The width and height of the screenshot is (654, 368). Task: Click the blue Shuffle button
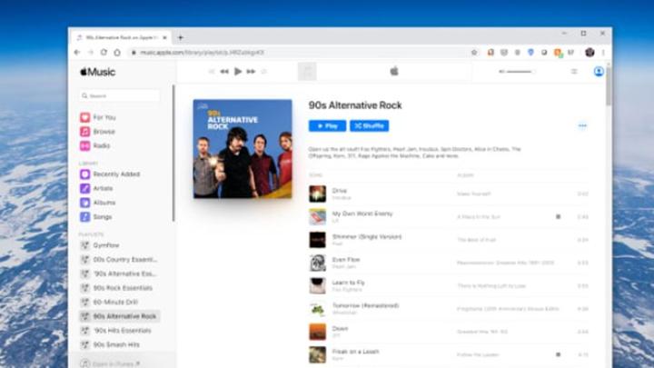click(369, 125)
